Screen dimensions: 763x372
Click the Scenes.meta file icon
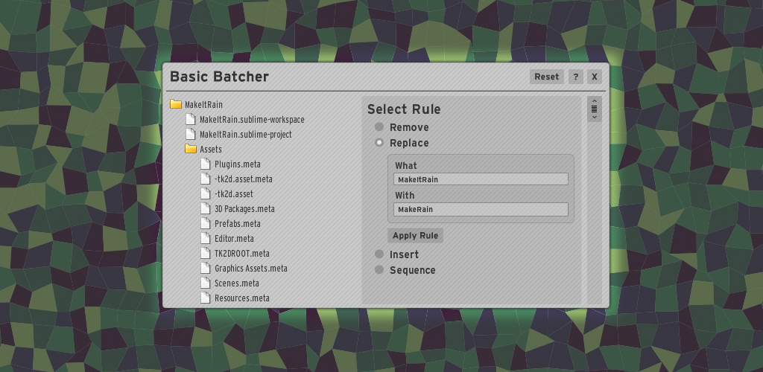206,283
